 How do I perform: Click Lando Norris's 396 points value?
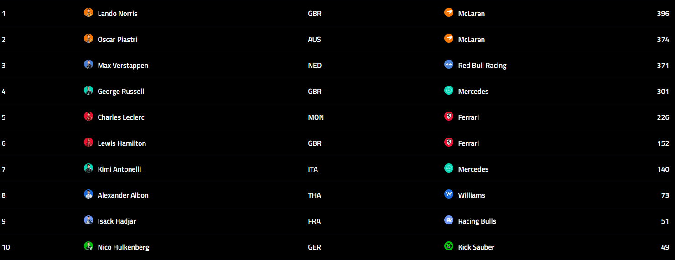point(663,14)
